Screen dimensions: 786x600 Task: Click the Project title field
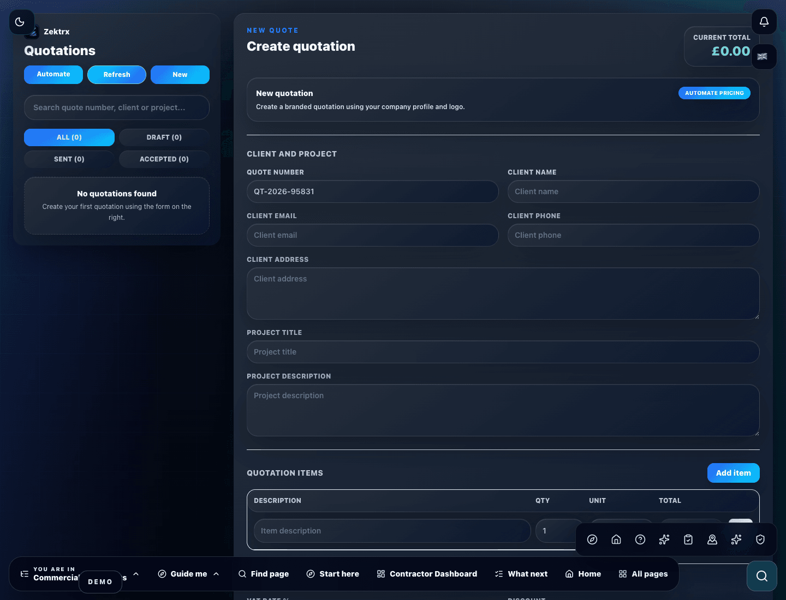503,352
